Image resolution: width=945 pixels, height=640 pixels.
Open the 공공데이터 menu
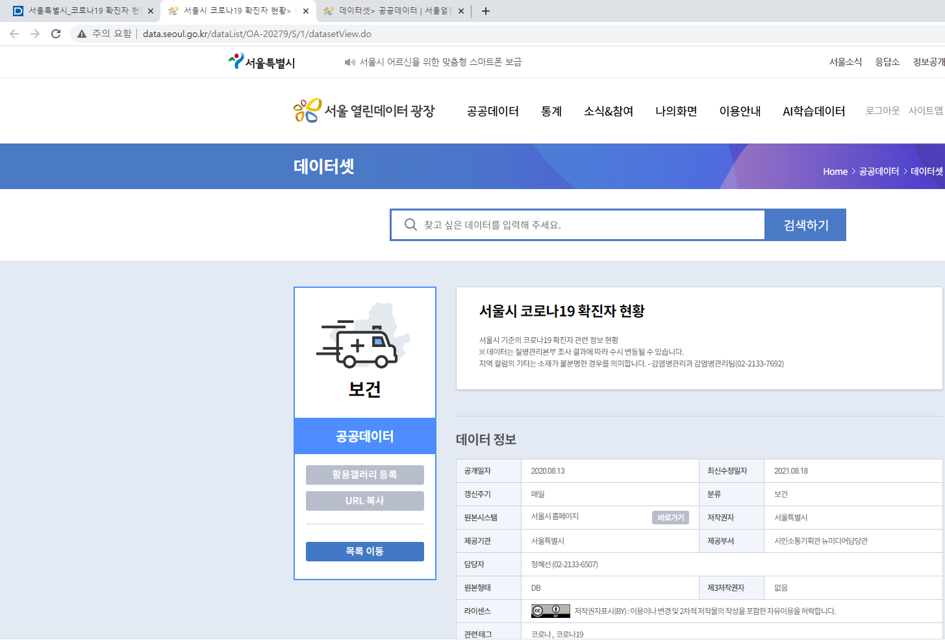click(493, 111)
